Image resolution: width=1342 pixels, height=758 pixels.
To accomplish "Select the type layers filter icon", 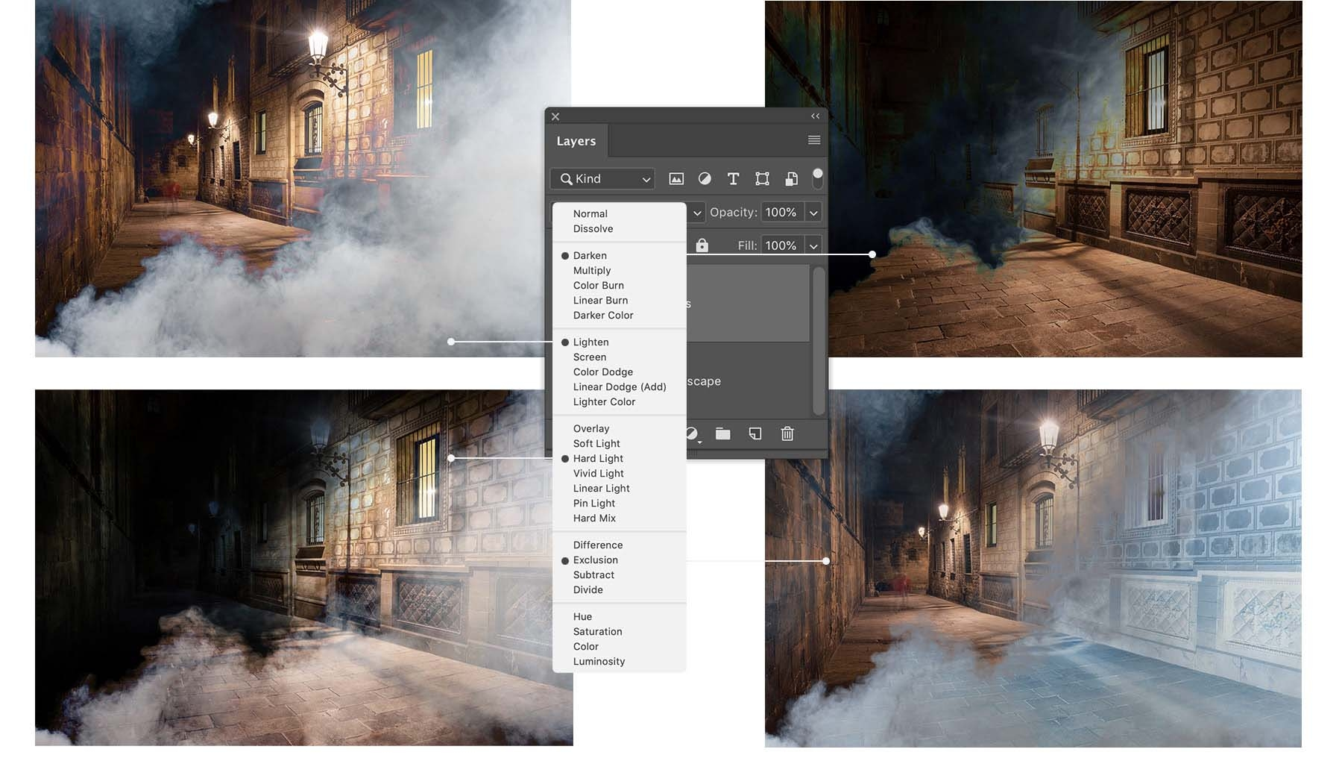I will 734,179.
